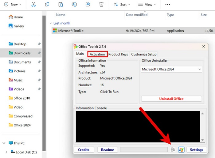
Task: Switch to the Activation tab
Action: [x=97, y=54]
